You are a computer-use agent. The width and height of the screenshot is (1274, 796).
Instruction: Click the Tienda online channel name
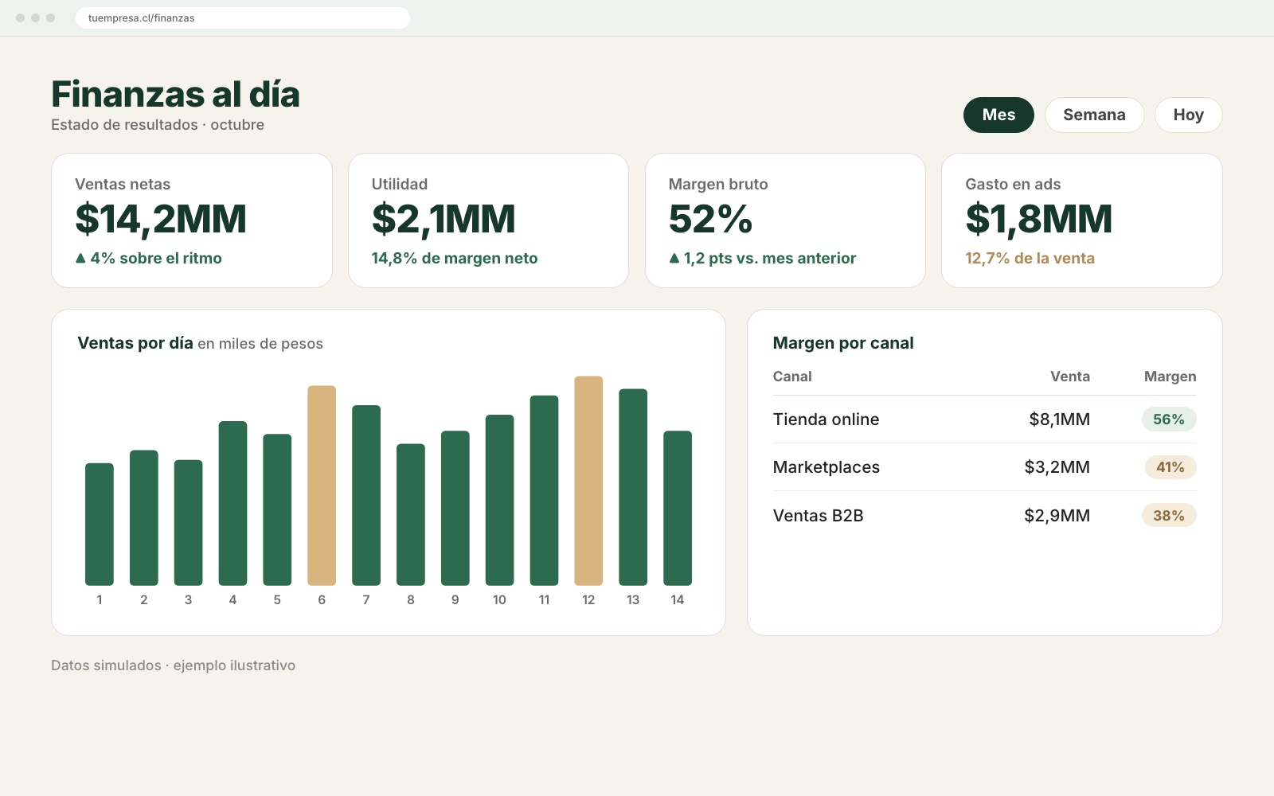pyautogui.click(x=826, y=419)
